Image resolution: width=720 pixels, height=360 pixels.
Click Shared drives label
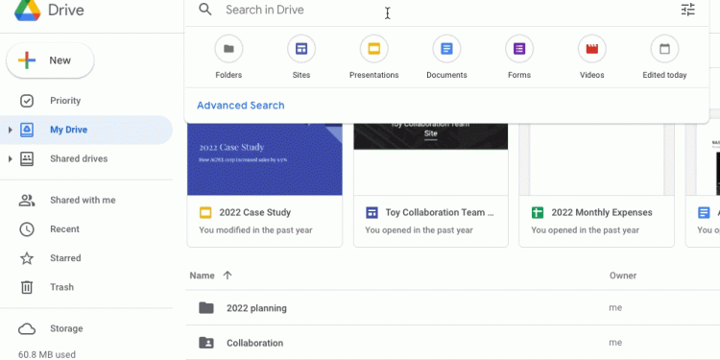(x=79, y=158)
